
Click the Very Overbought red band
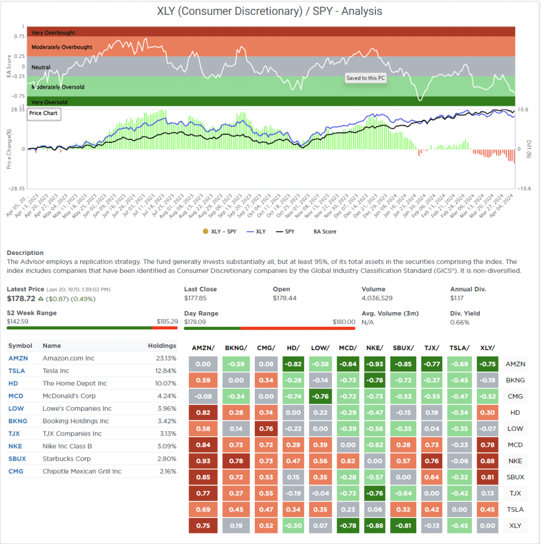(271, 31)
